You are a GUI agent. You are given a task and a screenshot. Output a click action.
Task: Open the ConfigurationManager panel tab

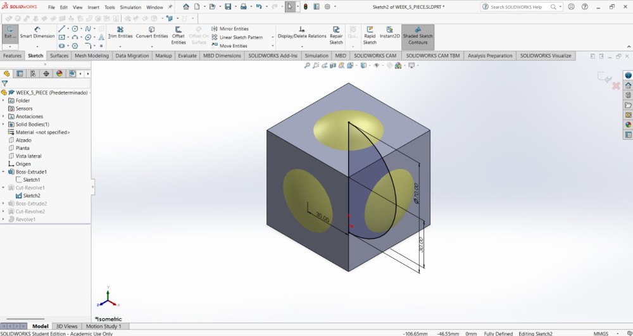coord(33,73)
